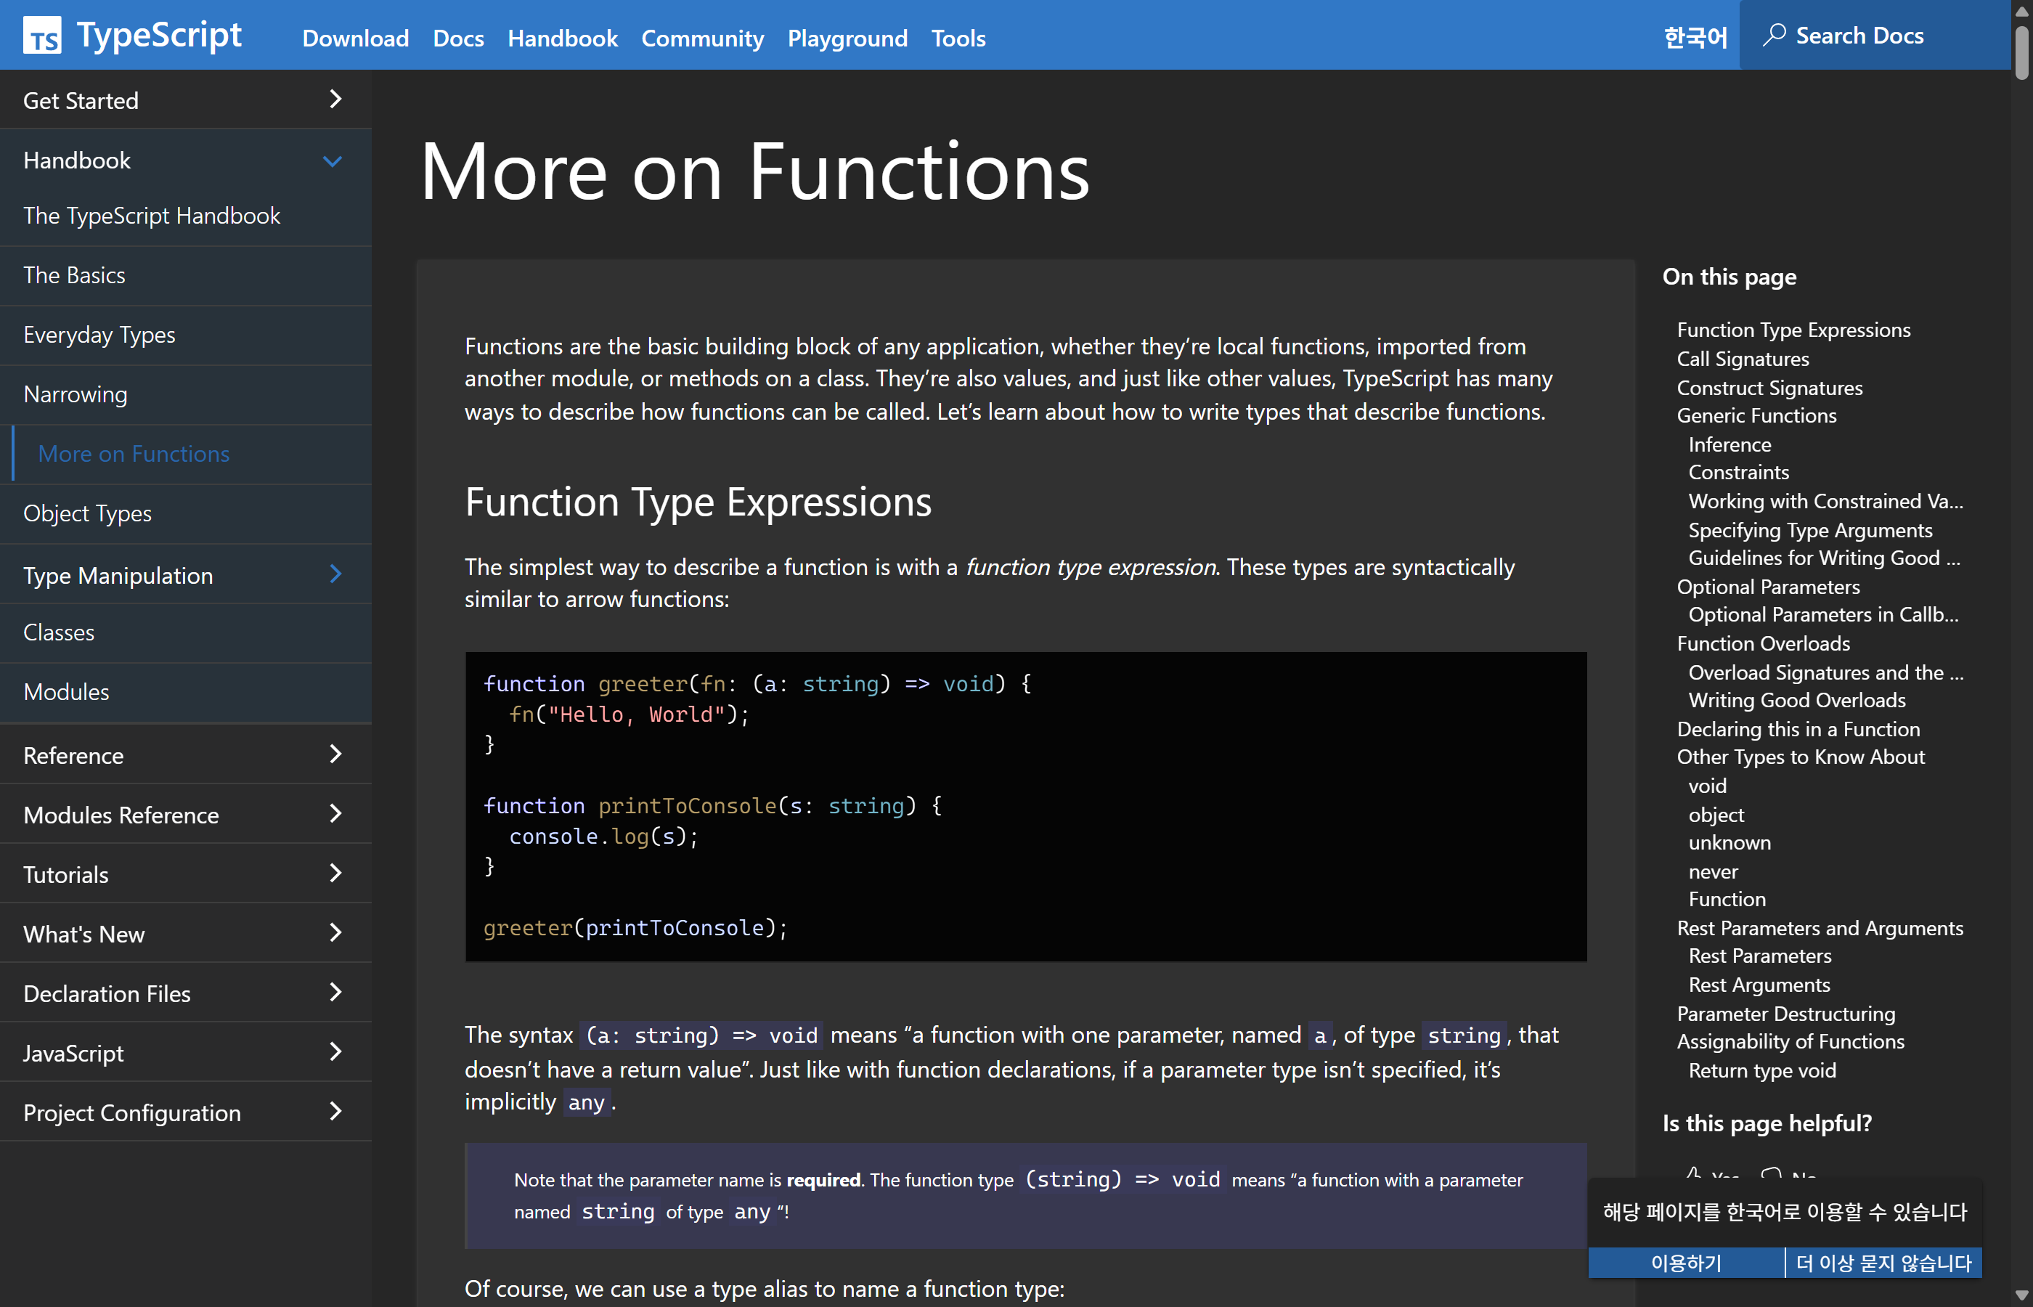Image resolution: width=2033 pixels, height=1307 pixels.
Task: Select Community in the navigation bar
Action: point(701,38)
